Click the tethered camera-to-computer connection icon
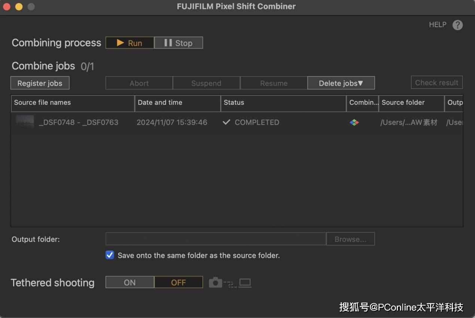The width and height of the screenshot is (475, 318). 230,283
